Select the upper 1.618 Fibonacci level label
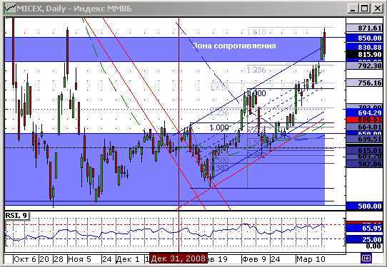The width and height of the screenshot is (387, 267). (x=256, y=32)
